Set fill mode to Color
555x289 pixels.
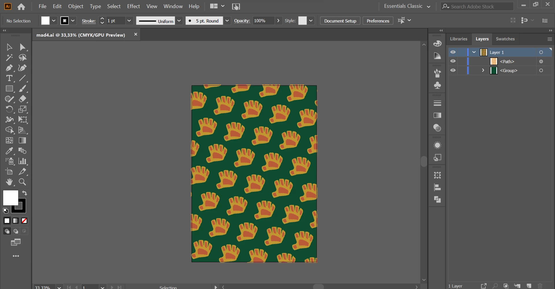tap(7, 221)
